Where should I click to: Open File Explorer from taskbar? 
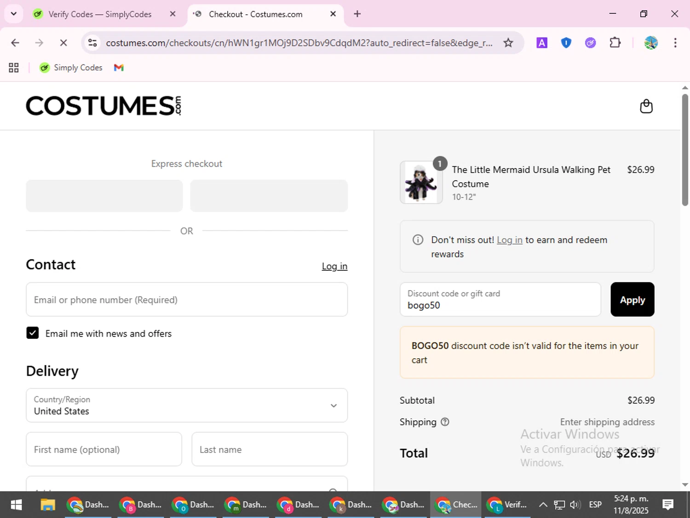click(x=48, y=505)
